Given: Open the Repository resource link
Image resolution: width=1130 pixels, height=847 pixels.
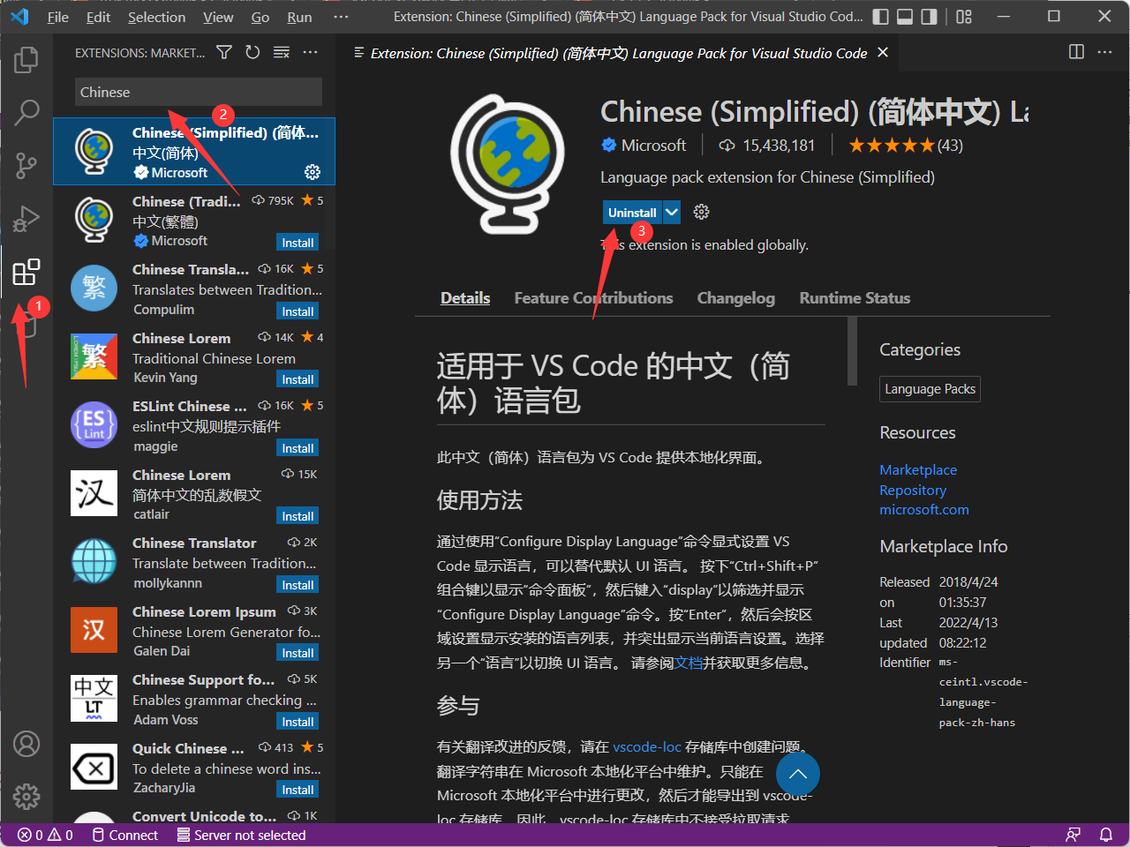Looking at the screenshot, I should pos(913,491).
